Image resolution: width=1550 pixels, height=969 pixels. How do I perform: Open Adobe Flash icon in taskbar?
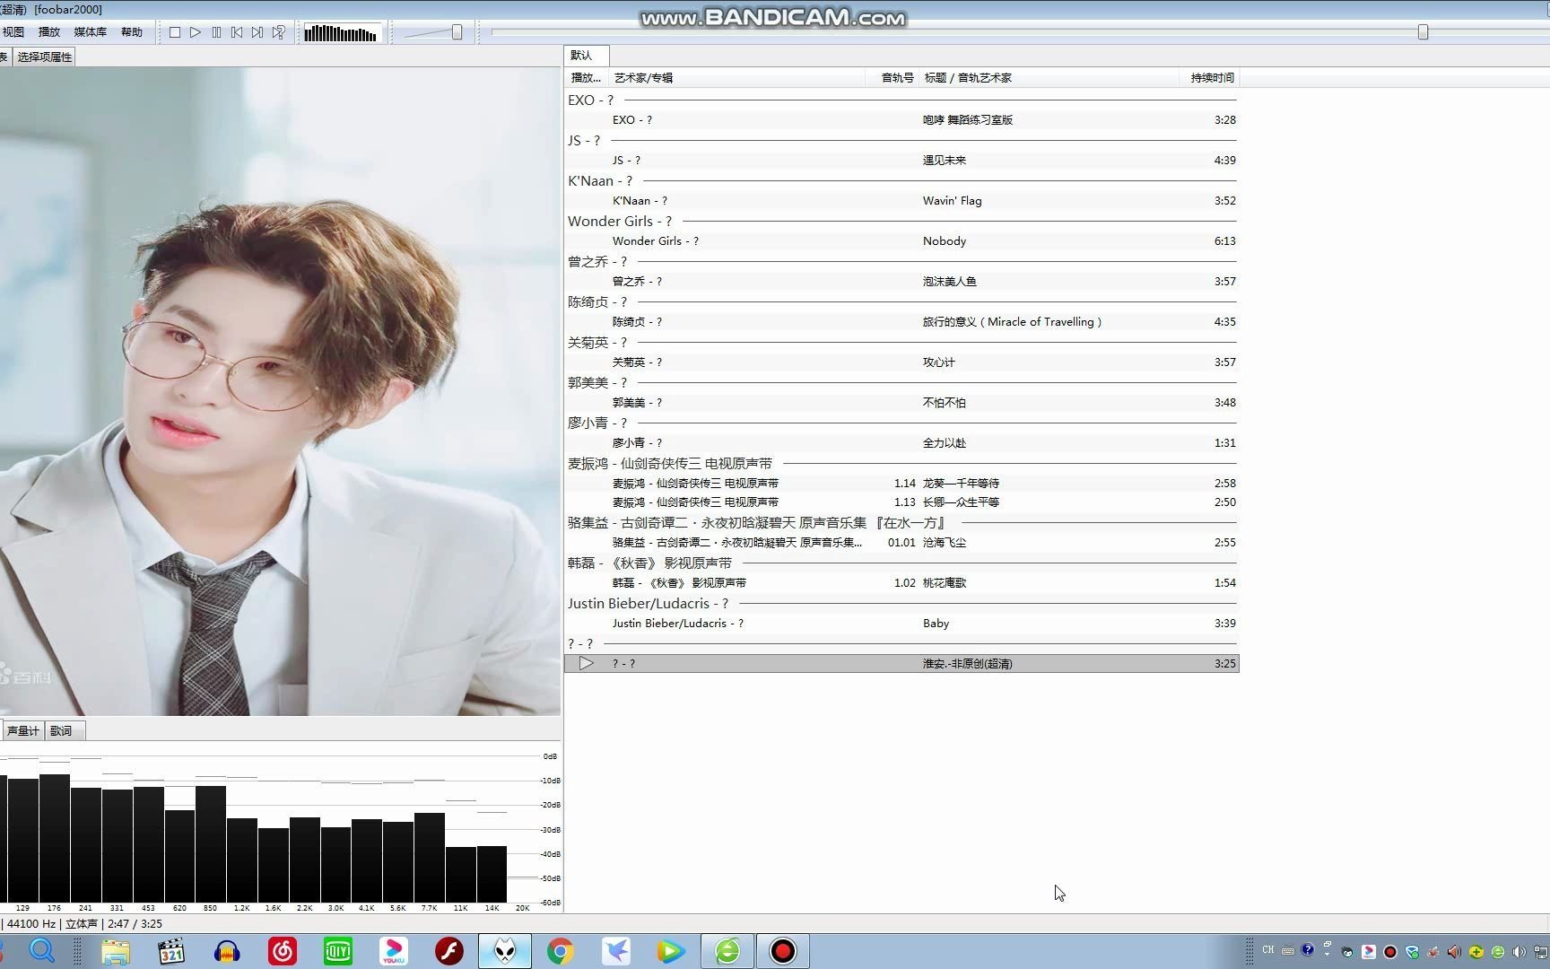[x=449, y=951]
